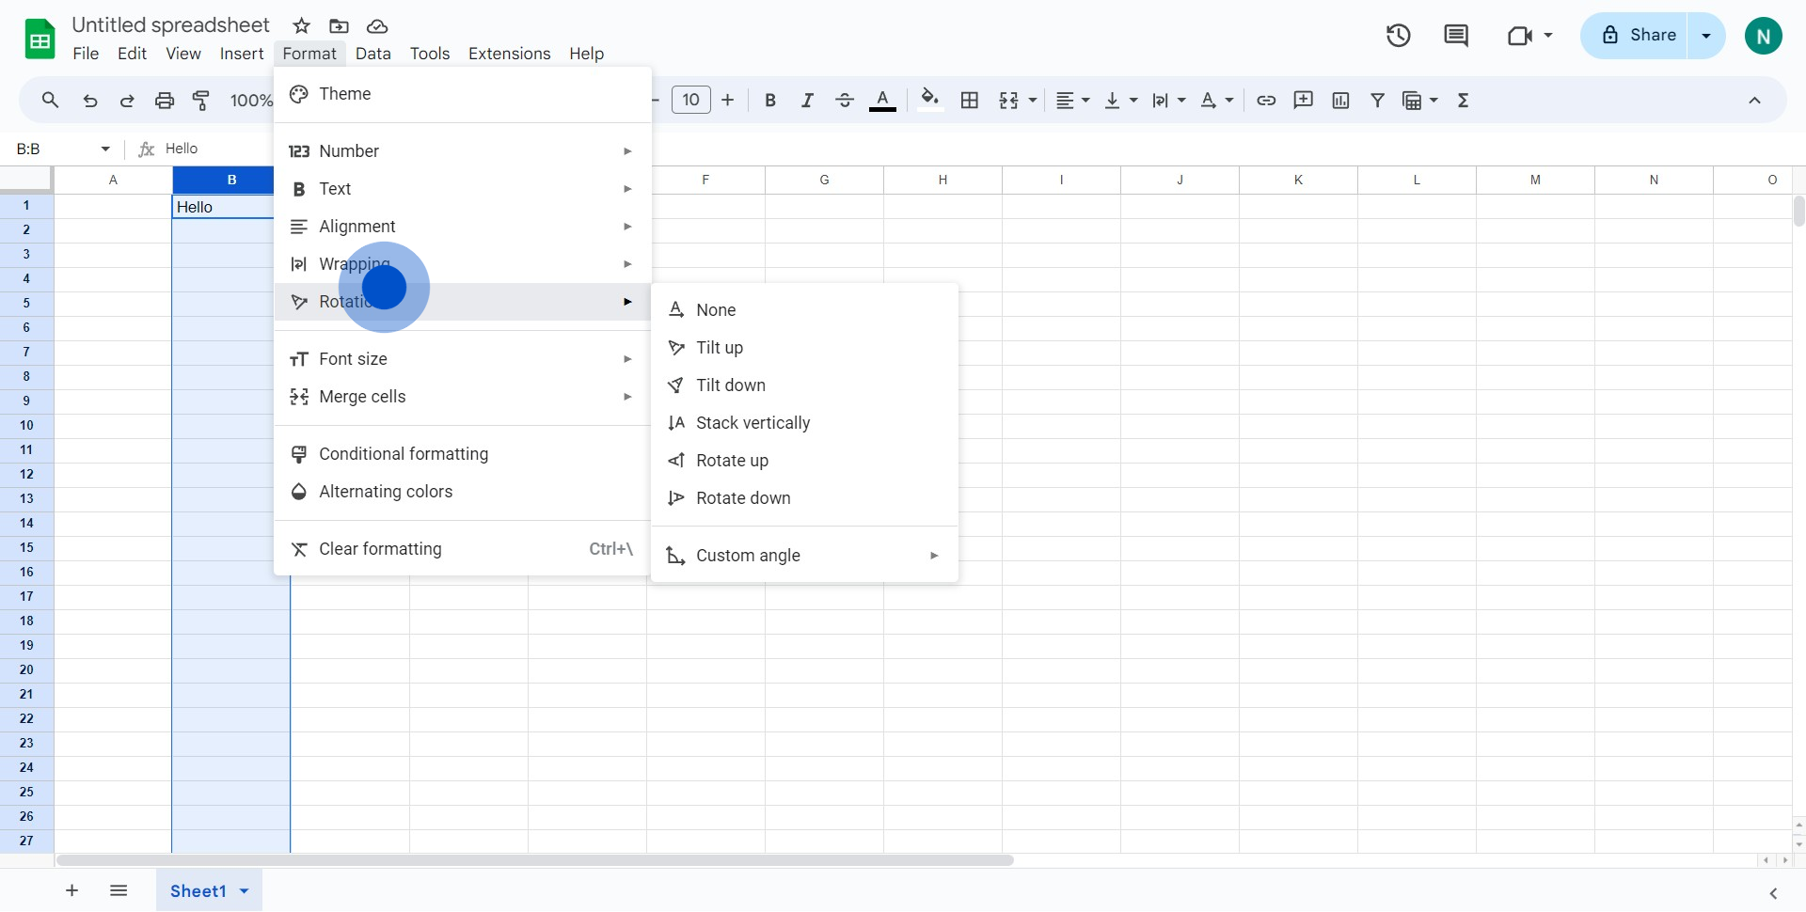The width and height of the screenshot is (1806, 912).
Task: Click the Share button
Action: click(x=1635, y=36)
